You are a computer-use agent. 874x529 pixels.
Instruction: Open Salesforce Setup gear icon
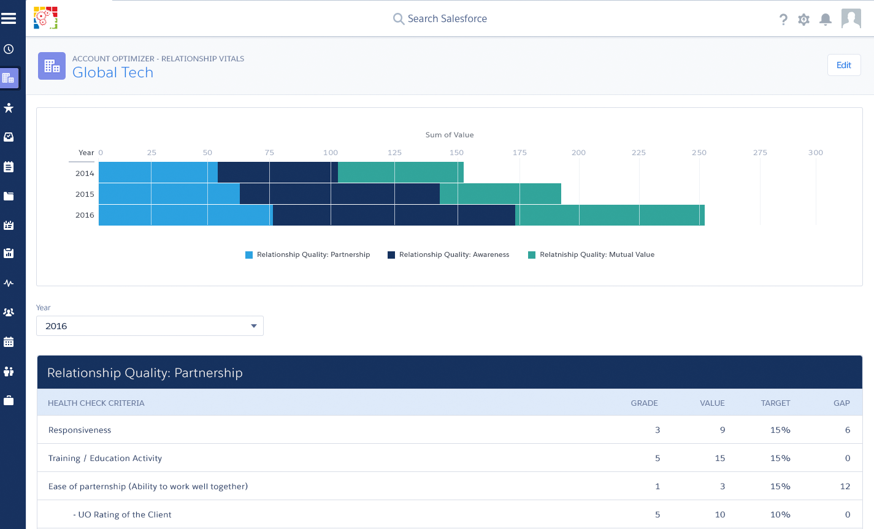[803, 19]
